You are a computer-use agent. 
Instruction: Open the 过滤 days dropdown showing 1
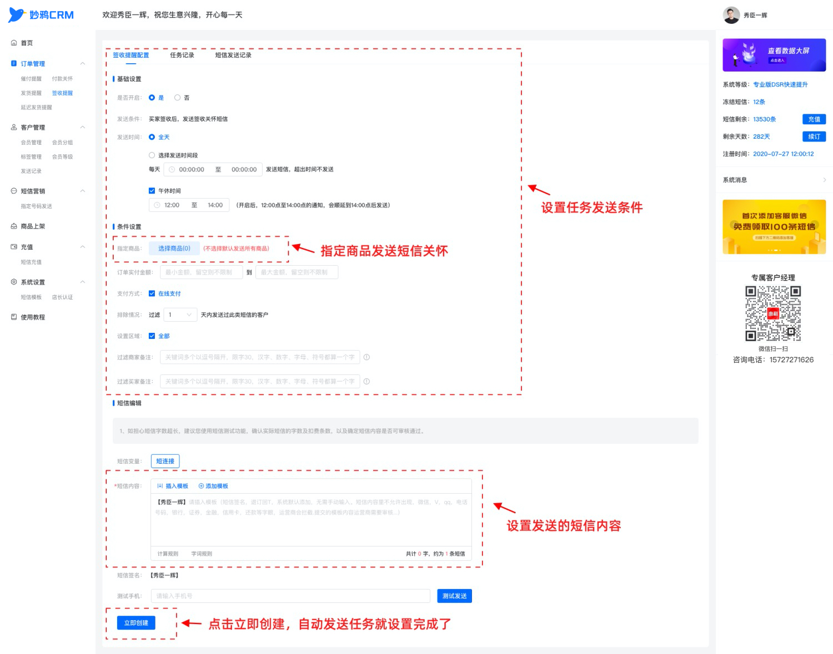click(180, 315)
